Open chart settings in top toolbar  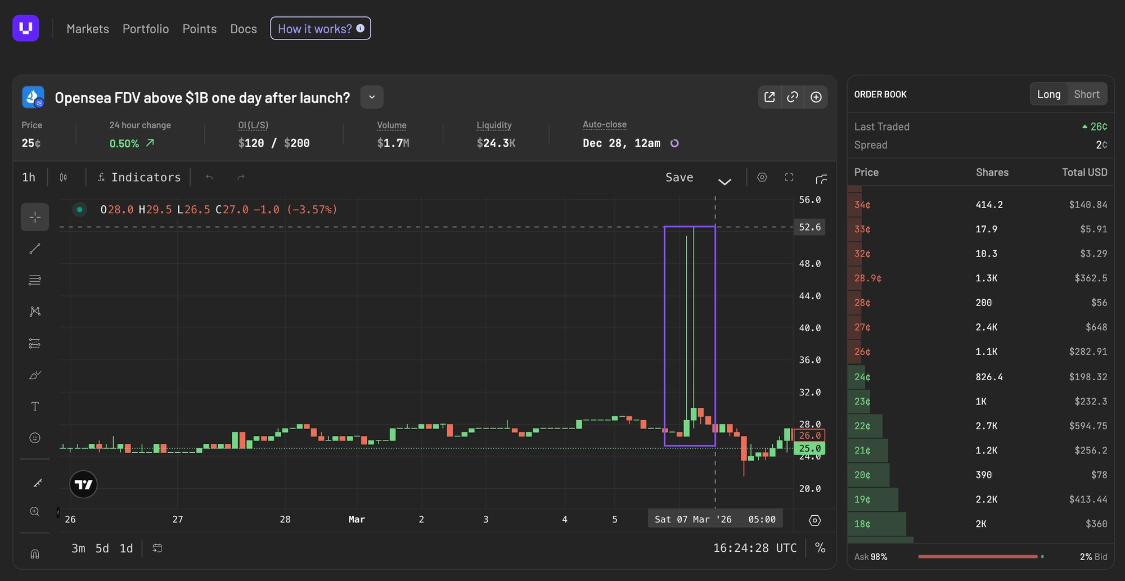click(762, 178)
